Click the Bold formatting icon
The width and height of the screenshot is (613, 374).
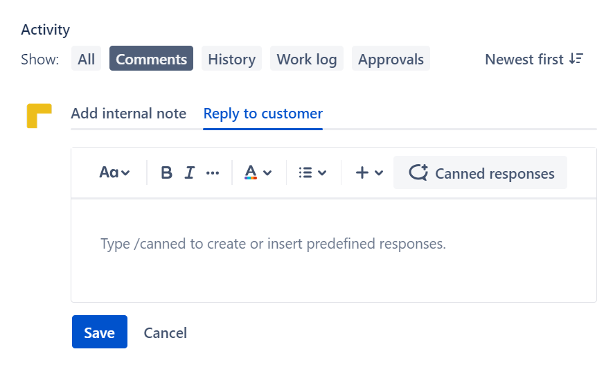click(x=166, y=173)
